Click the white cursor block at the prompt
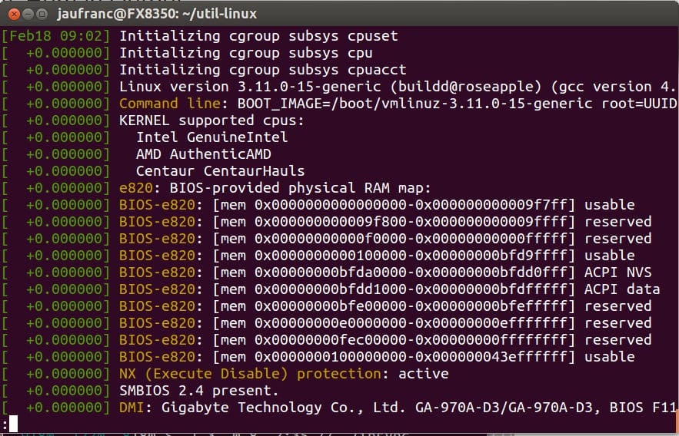 [13, 424]
